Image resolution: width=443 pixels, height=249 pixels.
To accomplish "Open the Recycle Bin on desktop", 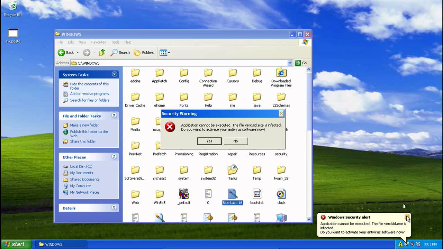I will click(13, 9).
